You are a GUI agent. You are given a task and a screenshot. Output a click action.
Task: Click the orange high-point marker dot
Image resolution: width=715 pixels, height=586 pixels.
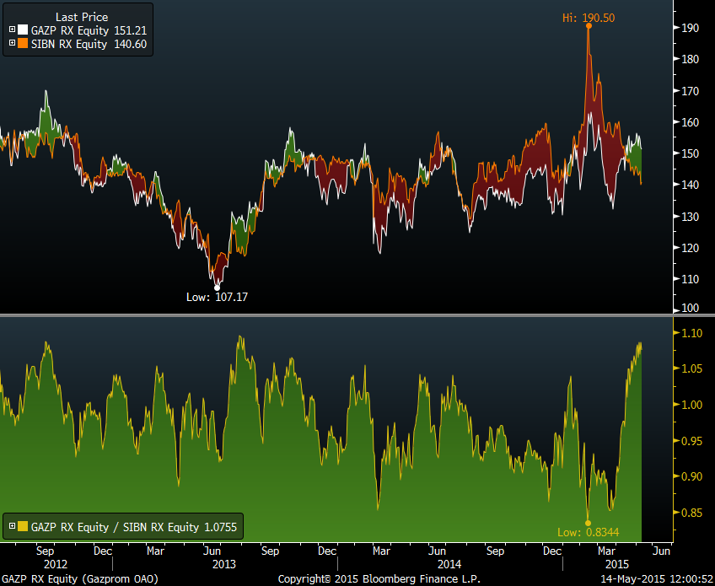(x=589, y=26)
